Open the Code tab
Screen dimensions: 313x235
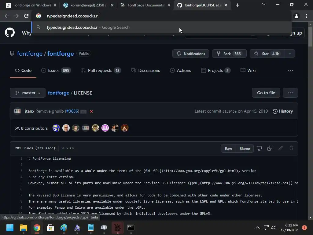click(23, 71)
